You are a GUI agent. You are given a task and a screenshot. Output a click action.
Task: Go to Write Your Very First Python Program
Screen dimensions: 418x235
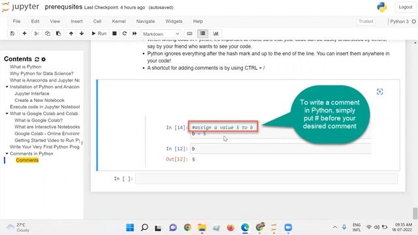[x=44, y=147]
